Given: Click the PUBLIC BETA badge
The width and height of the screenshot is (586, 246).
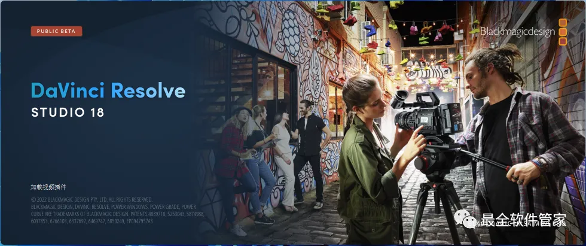Looking at the screenshot, I should [56, 31].
